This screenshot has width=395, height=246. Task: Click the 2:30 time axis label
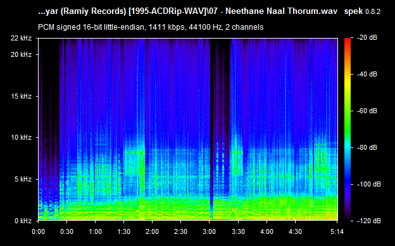180,231
